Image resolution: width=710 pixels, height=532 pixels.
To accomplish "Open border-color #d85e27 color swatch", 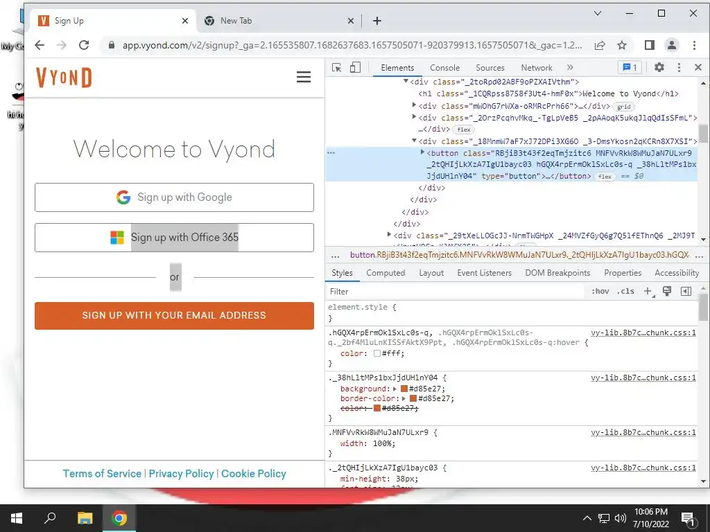I will point(413,398).
